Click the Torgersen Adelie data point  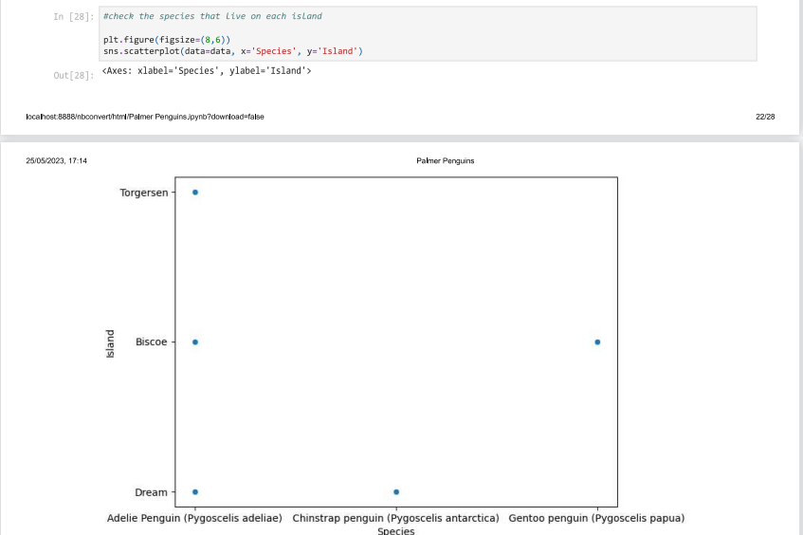click(x=195, y=193)
